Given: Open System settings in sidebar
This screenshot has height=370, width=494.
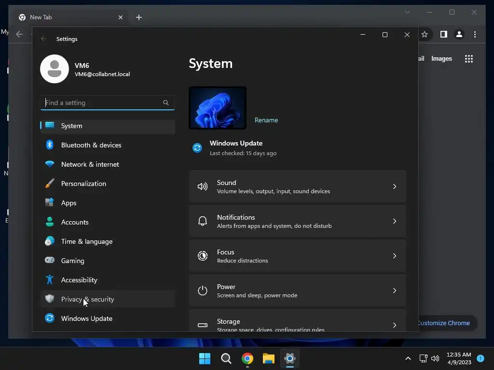Looking at the screenshot, I should coord(108,126).
